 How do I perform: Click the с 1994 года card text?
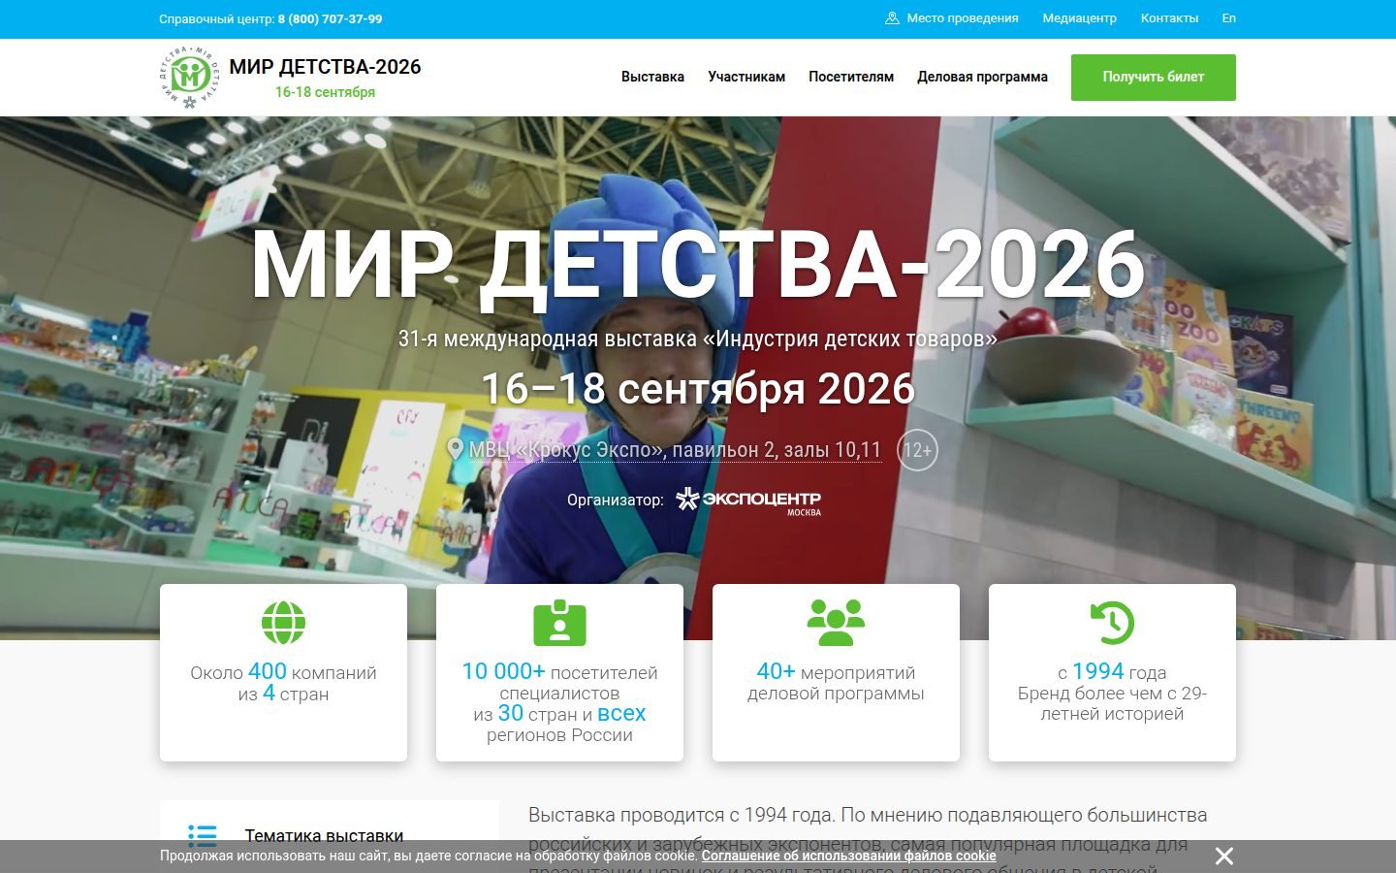(1112, 693)
